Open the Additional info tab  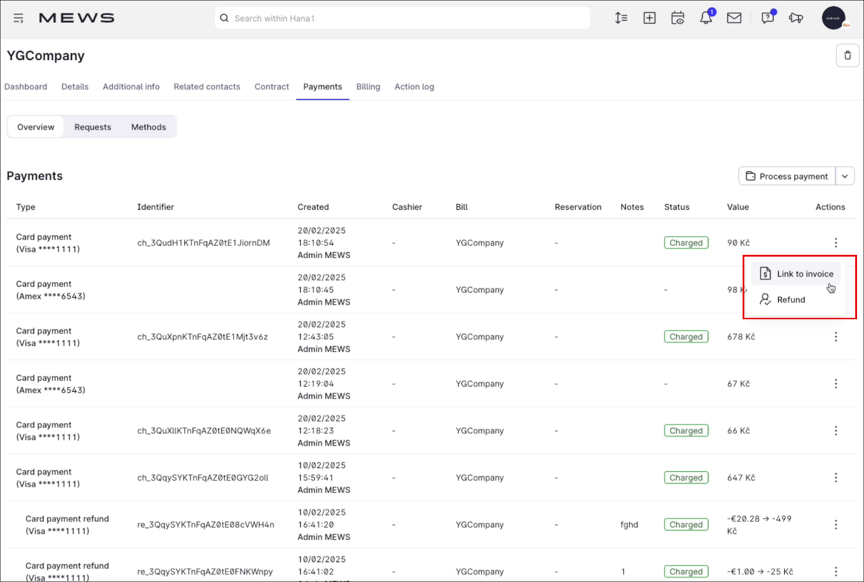pyautogui.click(x=131, y=87)
